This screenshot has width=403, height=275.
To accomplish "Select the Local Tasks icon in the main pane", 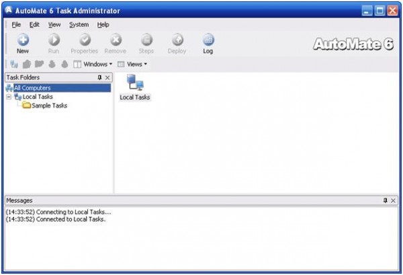I will (135, 87).
